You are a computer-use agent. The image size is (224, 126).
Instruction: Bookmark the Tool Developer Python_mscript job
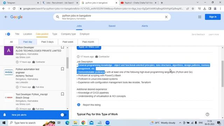coord(62,94)
